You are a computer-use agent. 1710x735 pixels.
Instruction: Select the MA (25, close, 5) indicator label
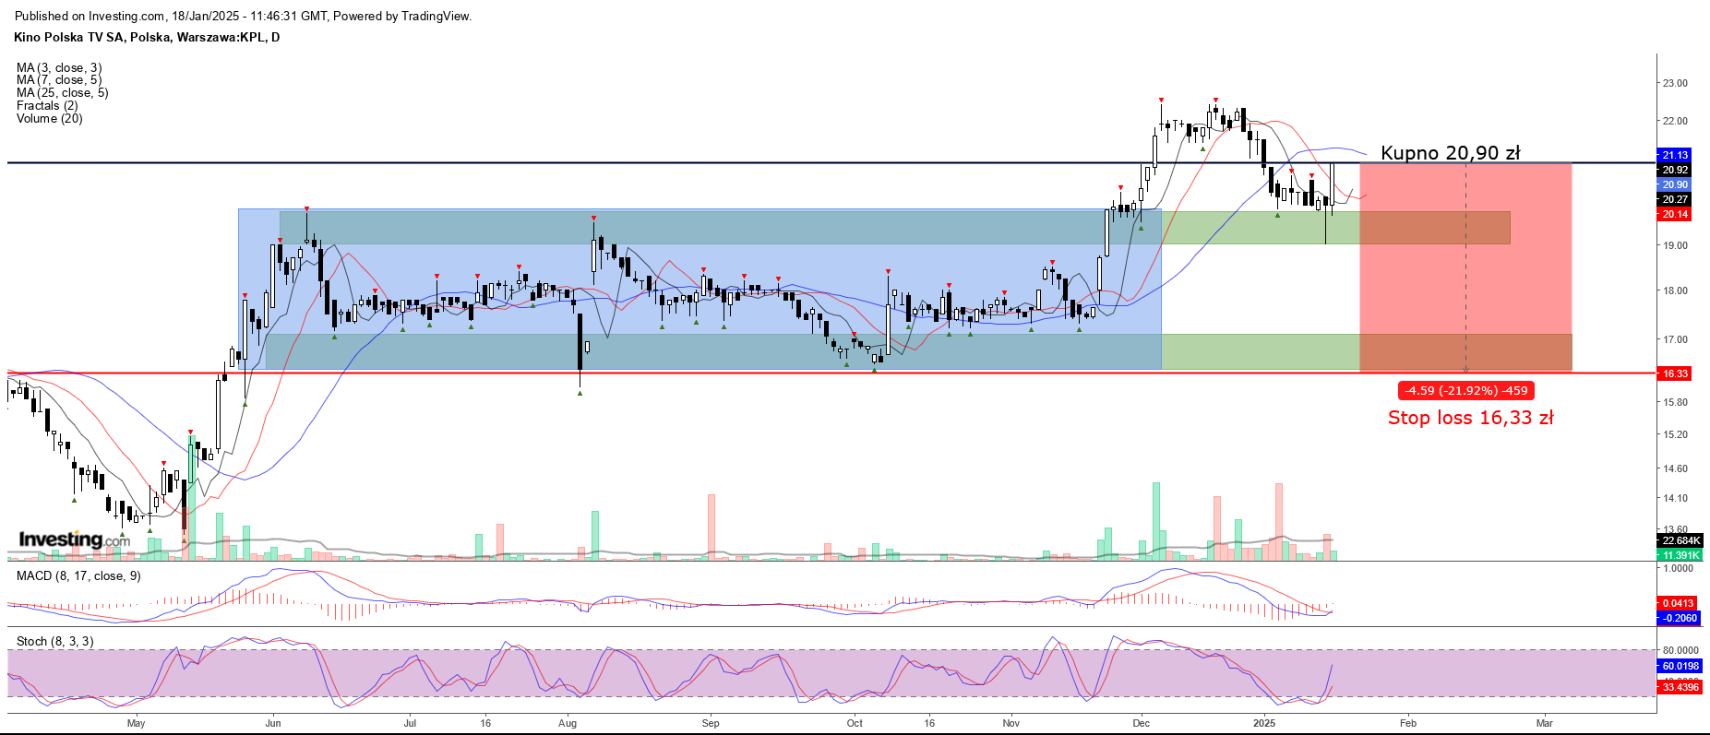click(x=62, y=93)
